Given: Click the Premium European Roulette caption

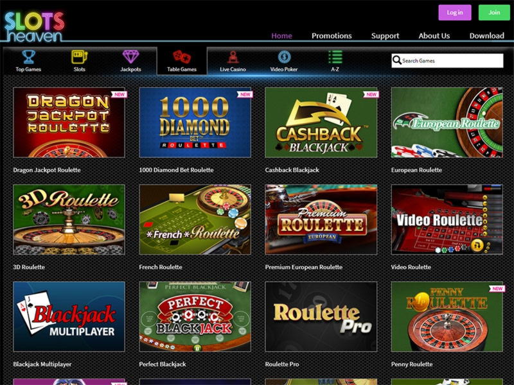Looking at the screenshot, I should [x=303, y=267].
